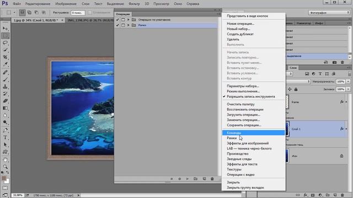353x198 pixels.
Task: Select the Eyedropper tool
Action: click(x=5, y=64)
